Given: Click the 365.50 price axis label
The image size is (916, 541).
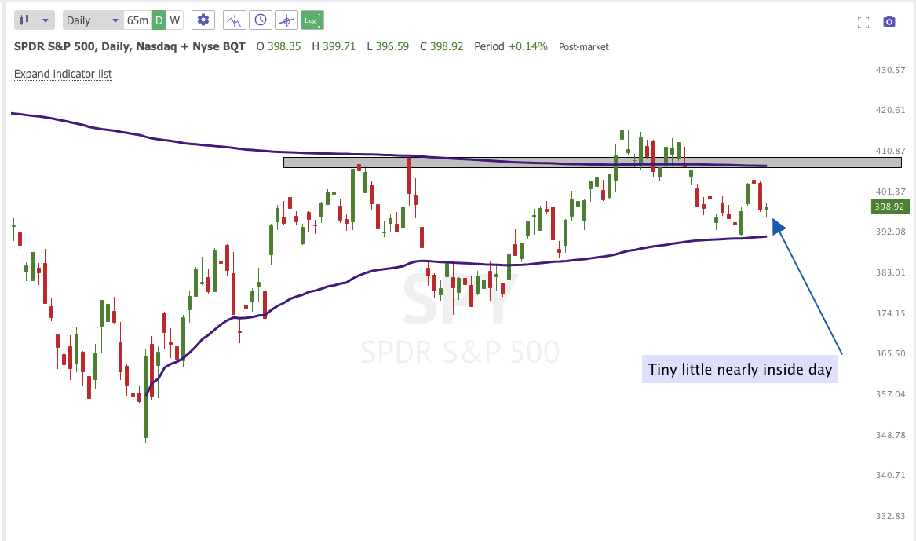Looking at the screenshot, I should point(890,353).
